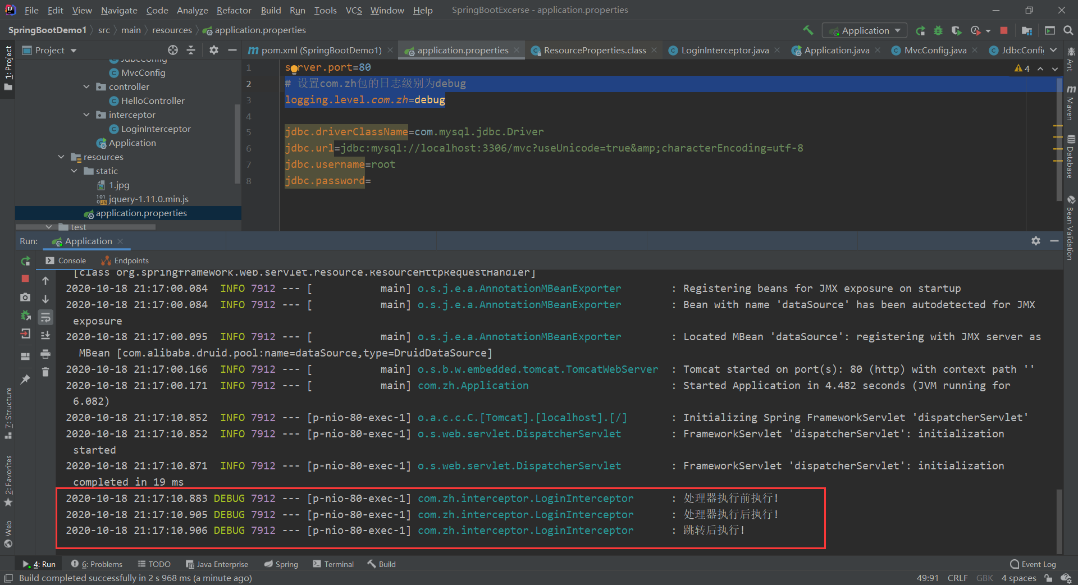
Task: Open the Console tab in Run panel
Action: [x=66, y=260]
